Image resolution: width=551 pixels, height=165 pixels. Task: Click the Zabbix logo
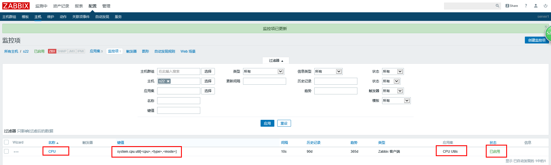[16, 6]
